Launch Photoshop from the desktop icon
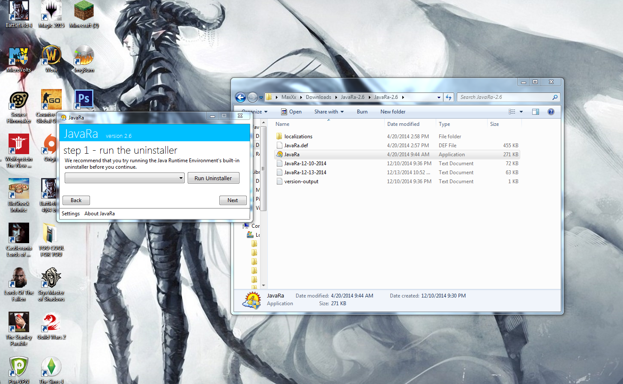The height and width of the screenshot is (384, 623). 84,99
